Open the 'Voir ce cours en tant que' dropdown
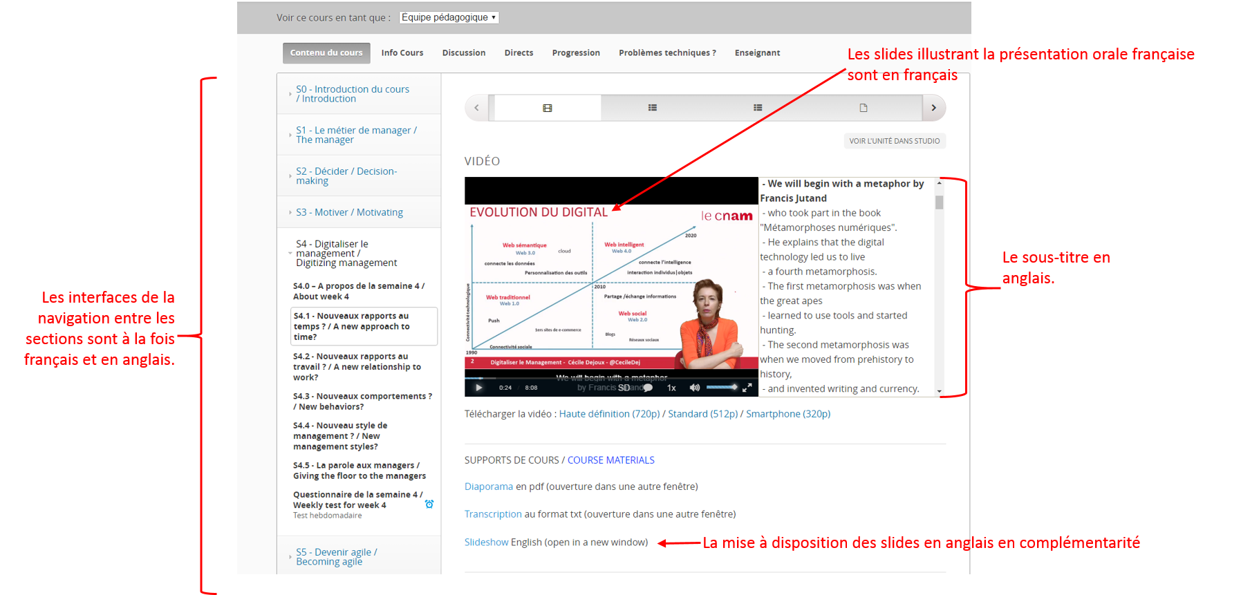 point(449,17)
